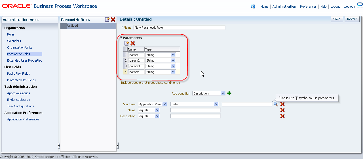Click Logout link
The height and width of the screenshot is (159, 363).
(335, 7)
